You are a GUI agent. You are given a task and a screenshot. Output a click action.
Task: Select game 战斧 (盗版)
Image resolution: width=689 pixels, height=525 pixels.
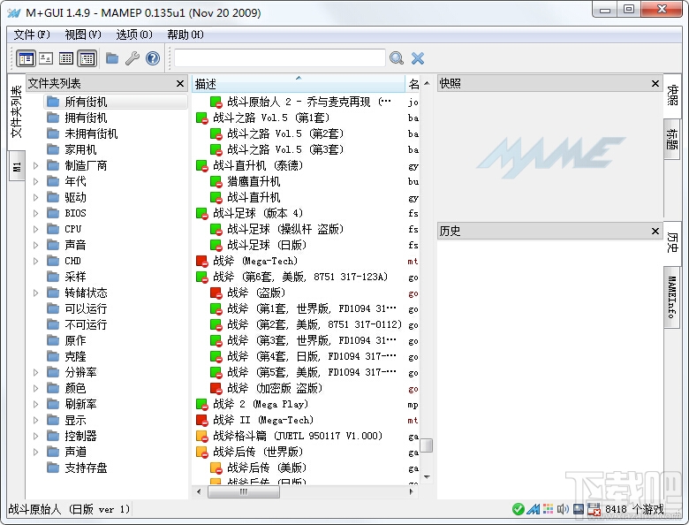[x=256, y=293]
